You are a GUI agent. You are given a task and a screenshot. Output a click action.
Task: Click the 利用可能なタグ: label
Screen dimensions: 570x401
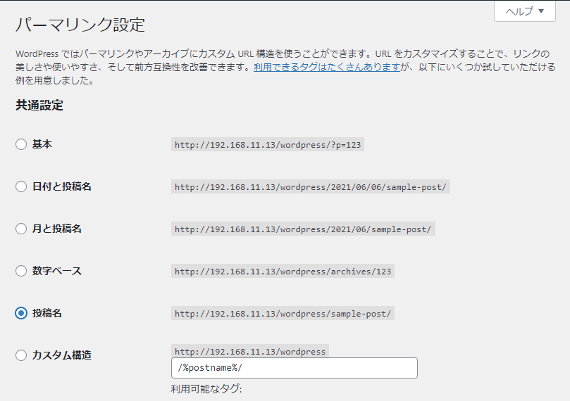(206, 388)
